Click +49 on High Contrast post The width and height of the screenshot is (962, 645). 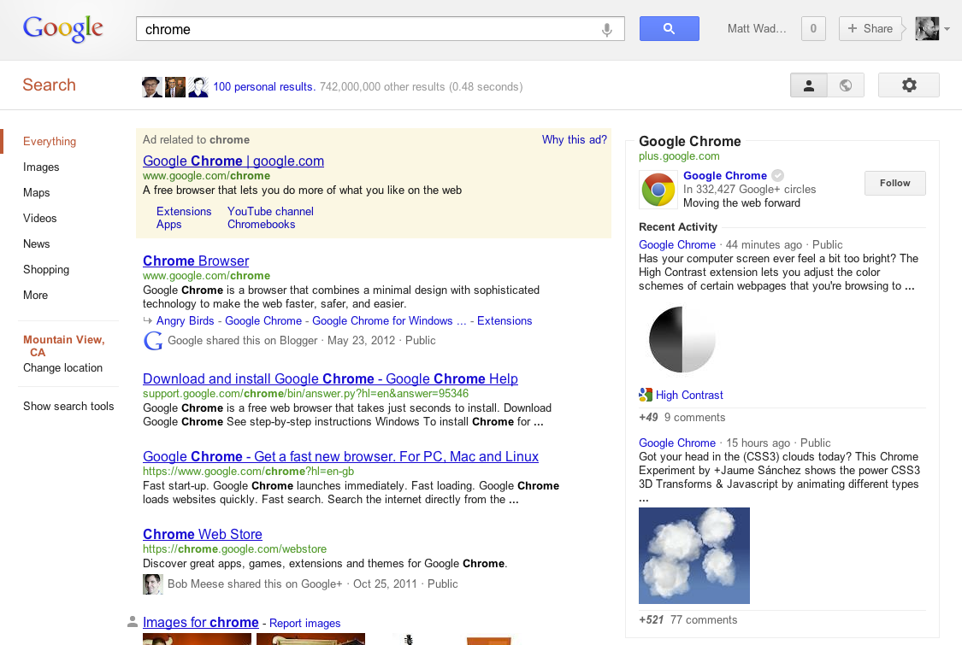tap(648, 418)
